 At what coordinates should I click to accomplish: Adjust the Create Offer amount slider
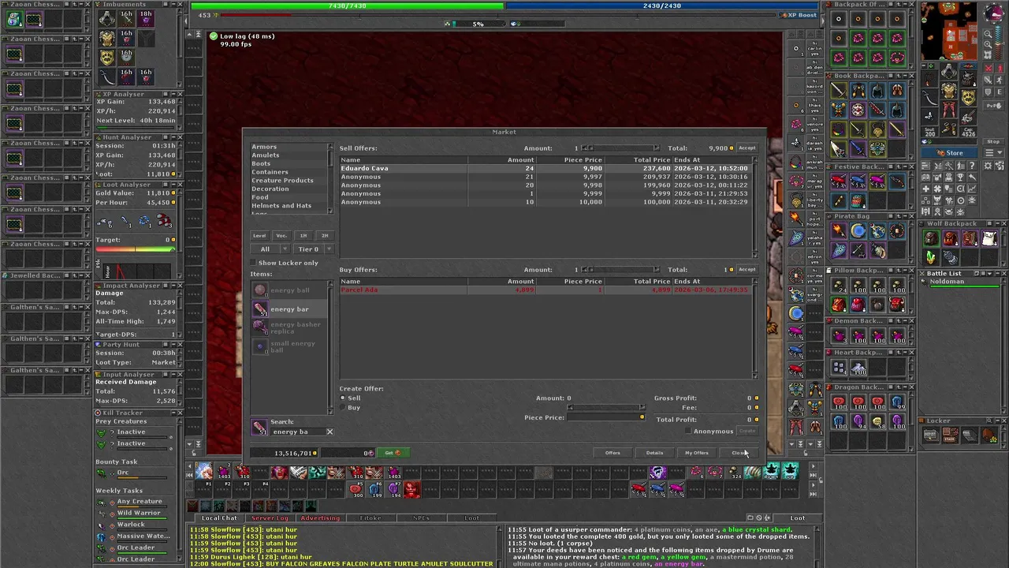tap(606, 407)
